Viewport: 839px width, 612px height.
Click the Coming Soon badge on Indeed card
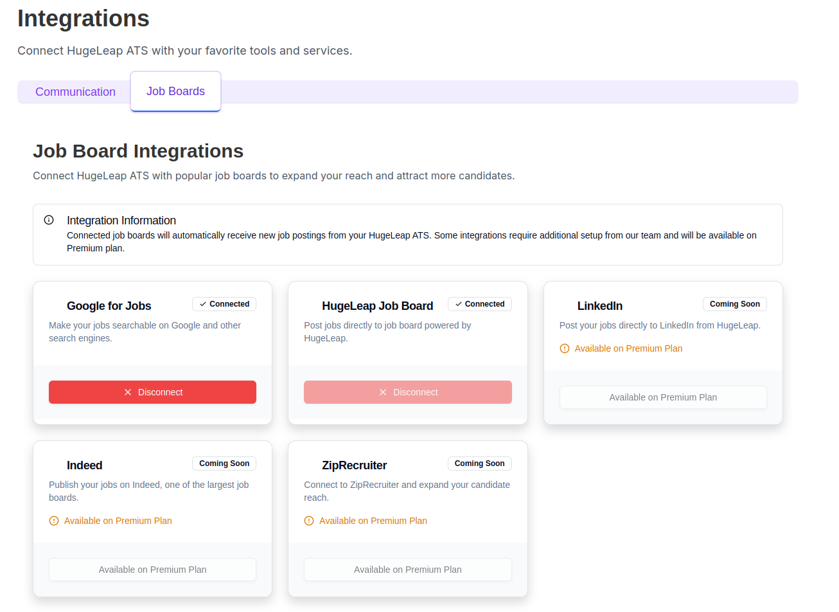224,463
